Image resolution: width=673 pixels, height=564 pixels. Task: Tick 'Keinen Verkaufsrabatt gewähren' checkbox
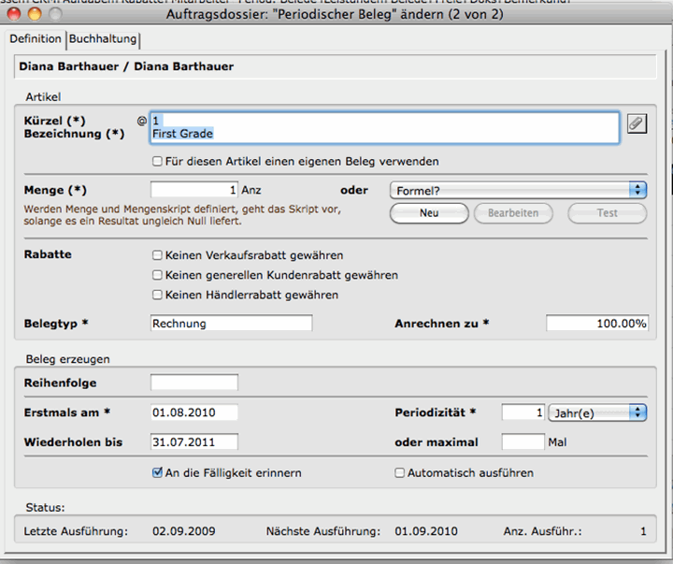click(x=158, y=254)
